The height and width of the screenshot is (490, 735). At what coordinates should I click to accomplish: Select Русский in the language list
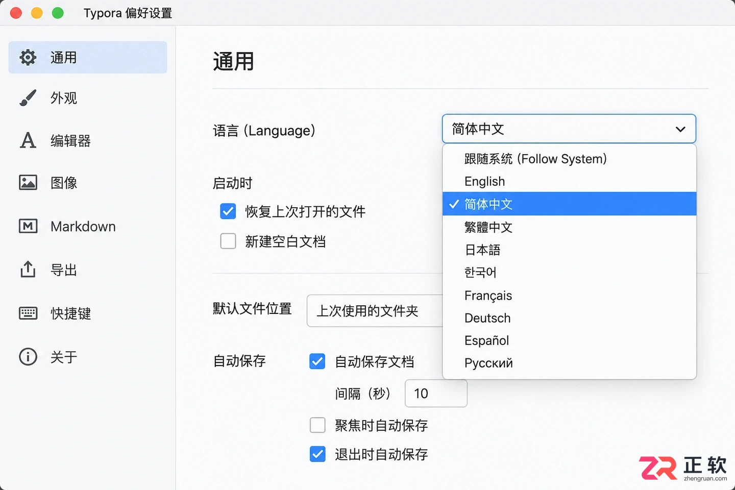tap(570, 363)
